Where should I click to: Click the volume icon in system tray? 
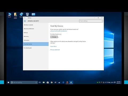pyautogui.click(x=113, y=82)
